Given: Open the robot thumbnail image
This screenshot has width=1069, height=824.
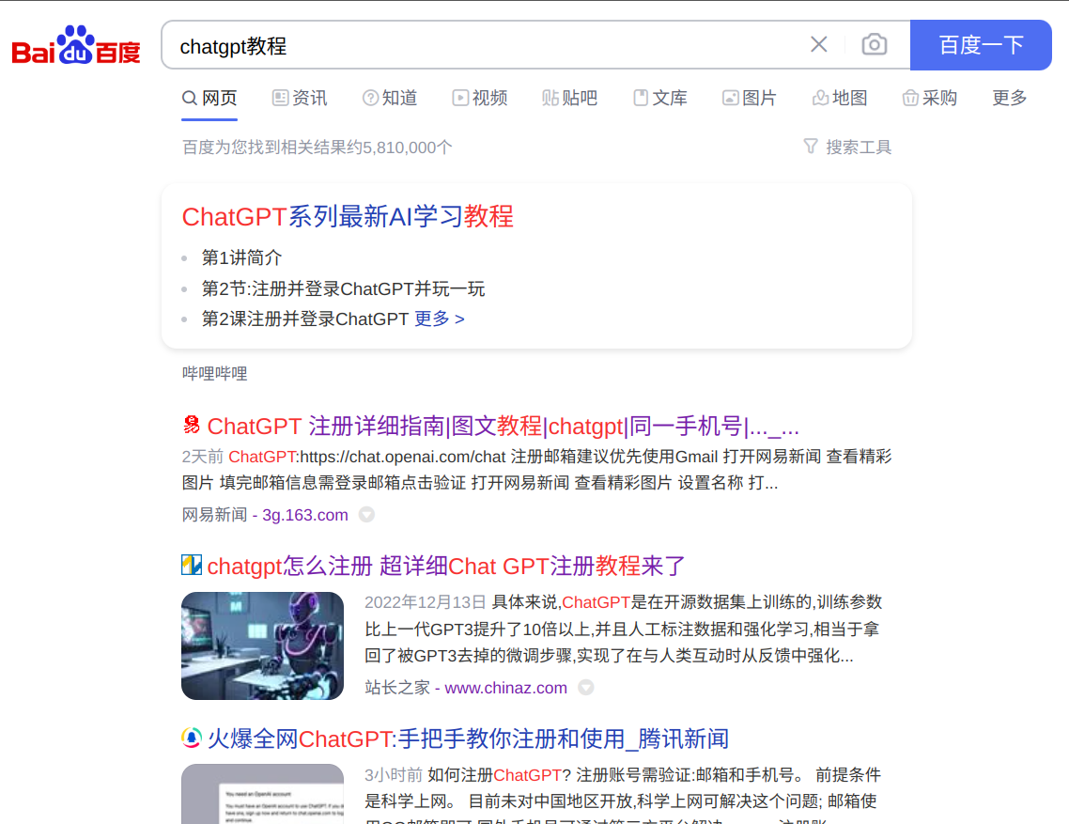Looking at the screenshot, I should pyautogui.click(x=262, y=646).
